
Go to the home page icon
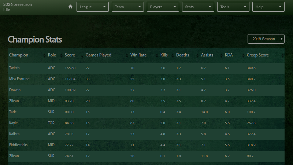70,7
